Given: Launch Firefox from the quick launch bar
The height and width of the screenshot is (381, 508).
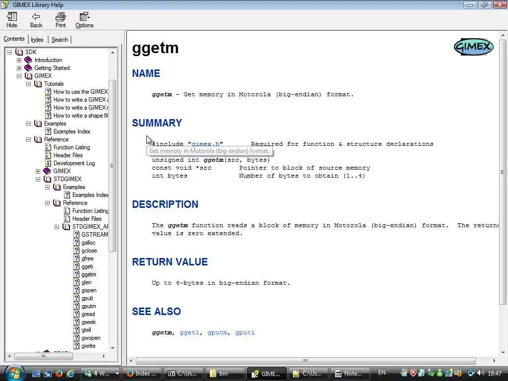Looking at the screenshot, I should [59, 374].
